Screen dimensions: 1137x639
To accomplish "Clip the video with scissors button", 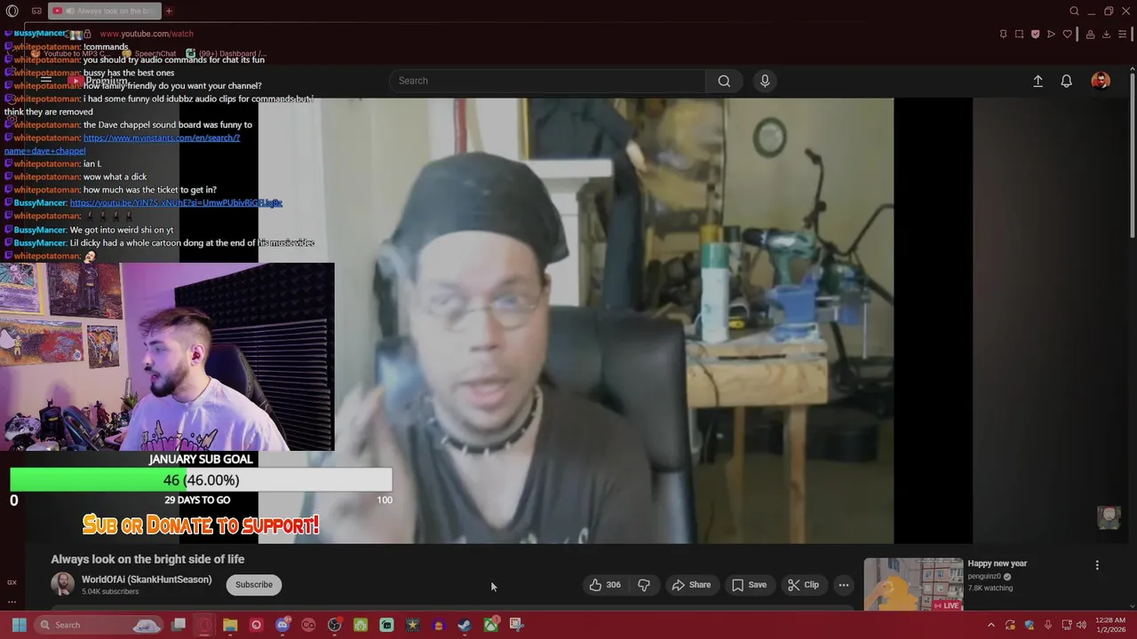I will [803, 585].
